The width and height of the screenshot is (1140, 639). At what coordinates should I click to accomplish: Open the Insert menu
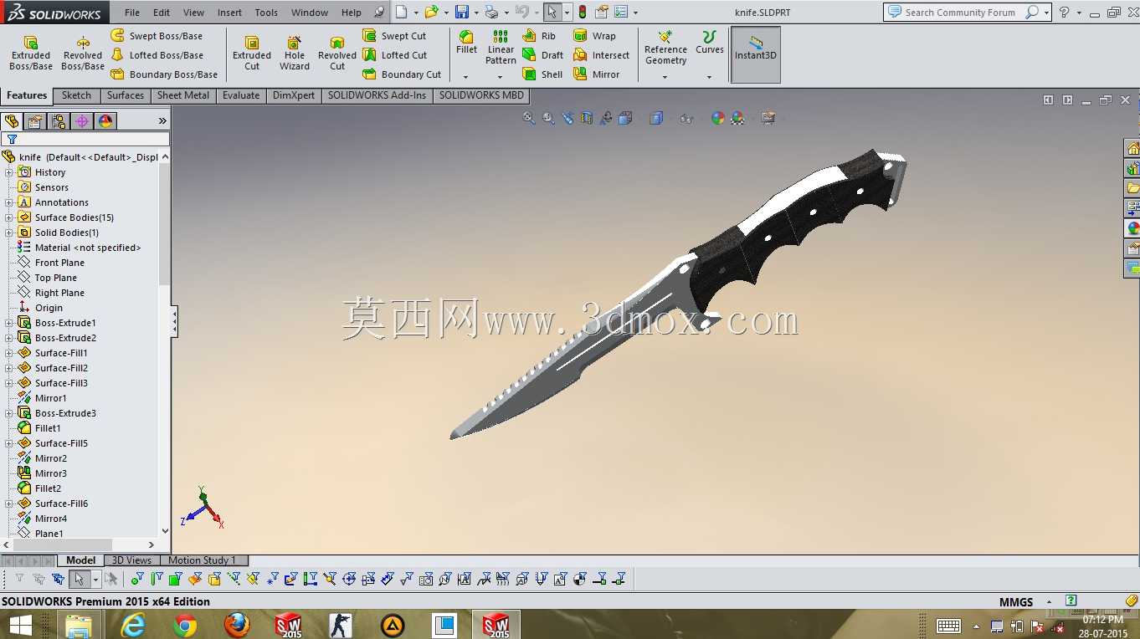pos(229,13)
